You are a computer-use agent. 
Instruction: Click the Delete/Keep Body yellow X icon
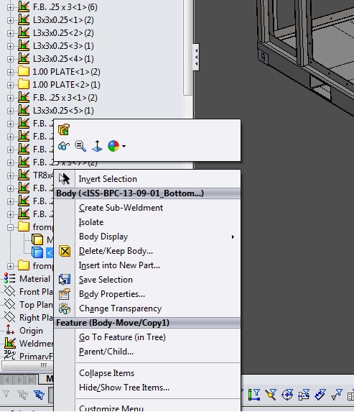point(65,251)
